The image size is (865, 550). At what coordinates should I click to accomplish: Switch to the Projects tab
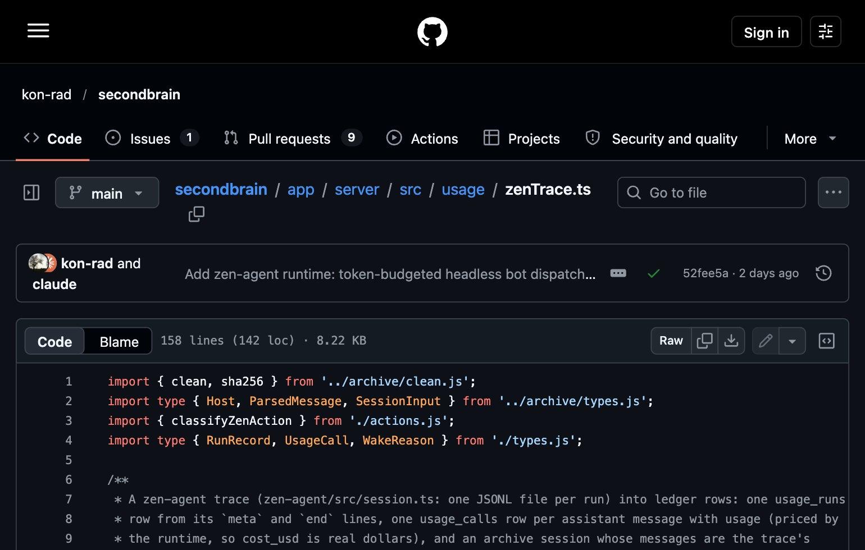pyautogui.click(x=521, y=138)
